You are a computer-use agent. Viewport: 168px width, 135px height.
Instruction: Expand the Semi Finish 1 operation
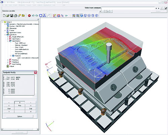[x=8, y=39]
